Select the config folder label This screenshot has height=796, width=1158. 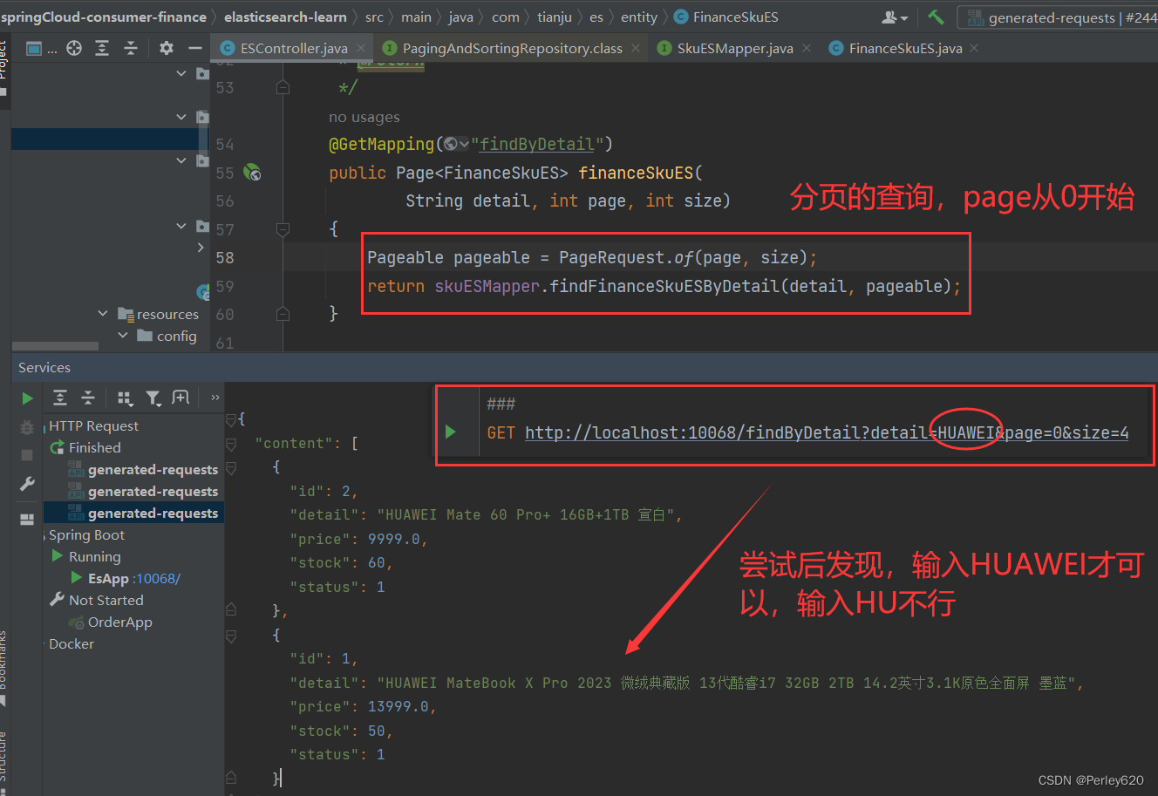coord(177,336)
